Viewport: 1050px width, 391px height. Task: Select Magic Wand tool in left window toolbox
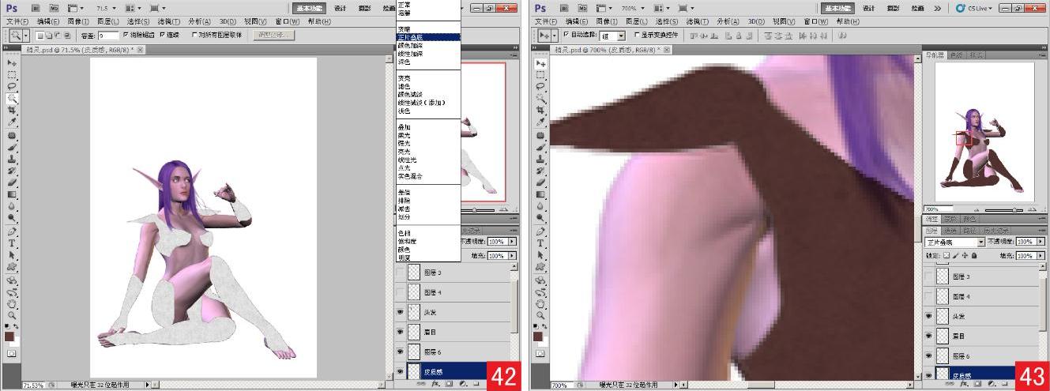click(12, 99)
